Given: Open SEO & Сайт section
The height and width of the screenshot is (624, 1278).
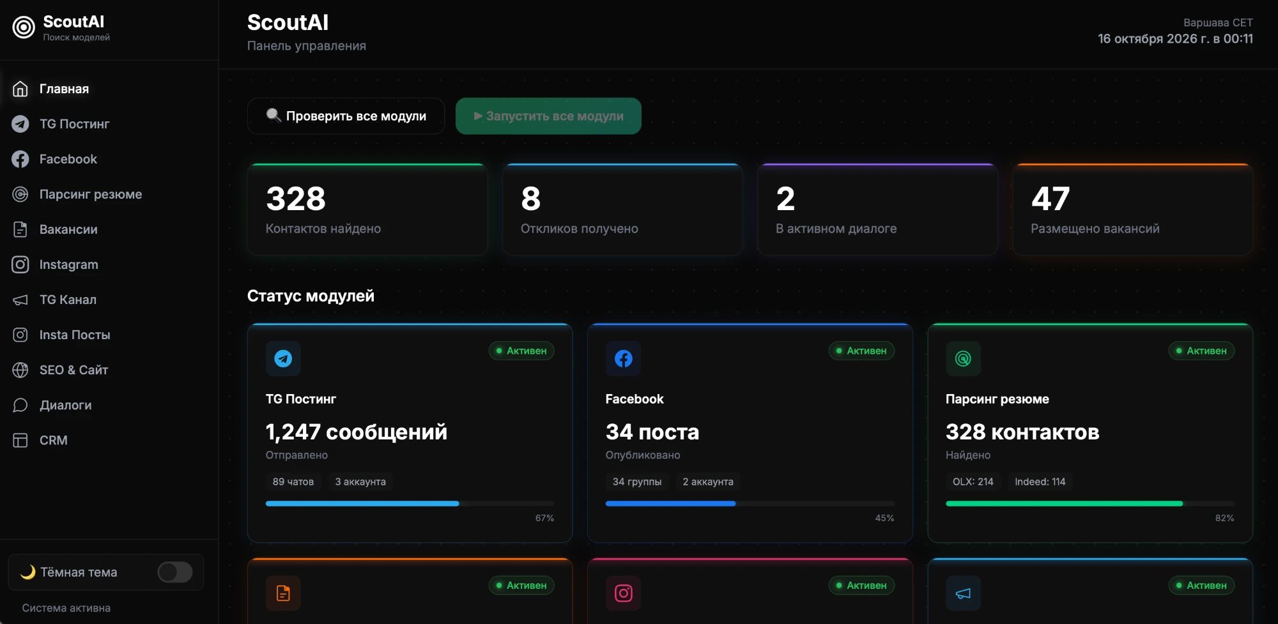Looking at the screenshot, I should [x=109, y=370].
